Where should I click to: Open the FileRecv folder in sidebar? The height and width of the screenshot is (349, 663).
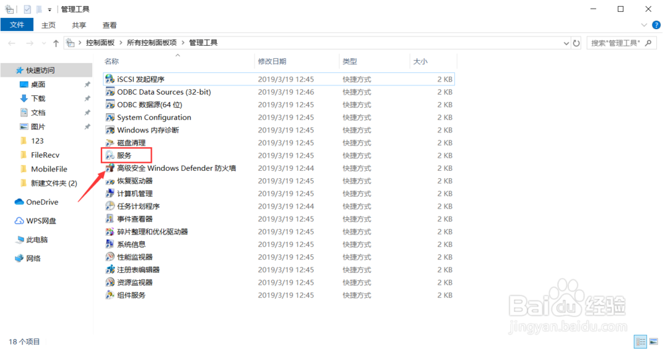pyautogui.click(x=46, y=155)
